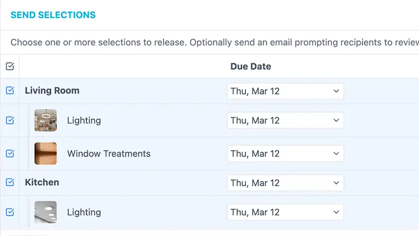Open due date dropdown for Living Room Lighting

[x=285, y=121]
